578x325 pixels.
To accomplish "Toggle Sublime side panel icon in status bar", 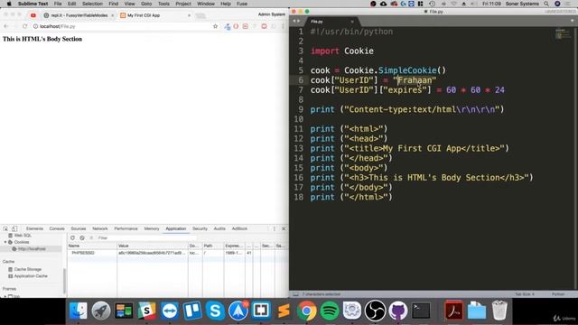I will (295, 294).
